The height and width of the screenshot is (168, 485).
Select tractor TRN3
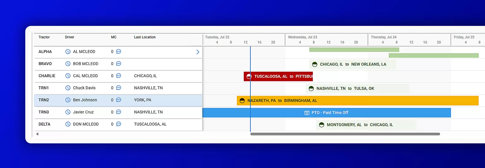44,112
